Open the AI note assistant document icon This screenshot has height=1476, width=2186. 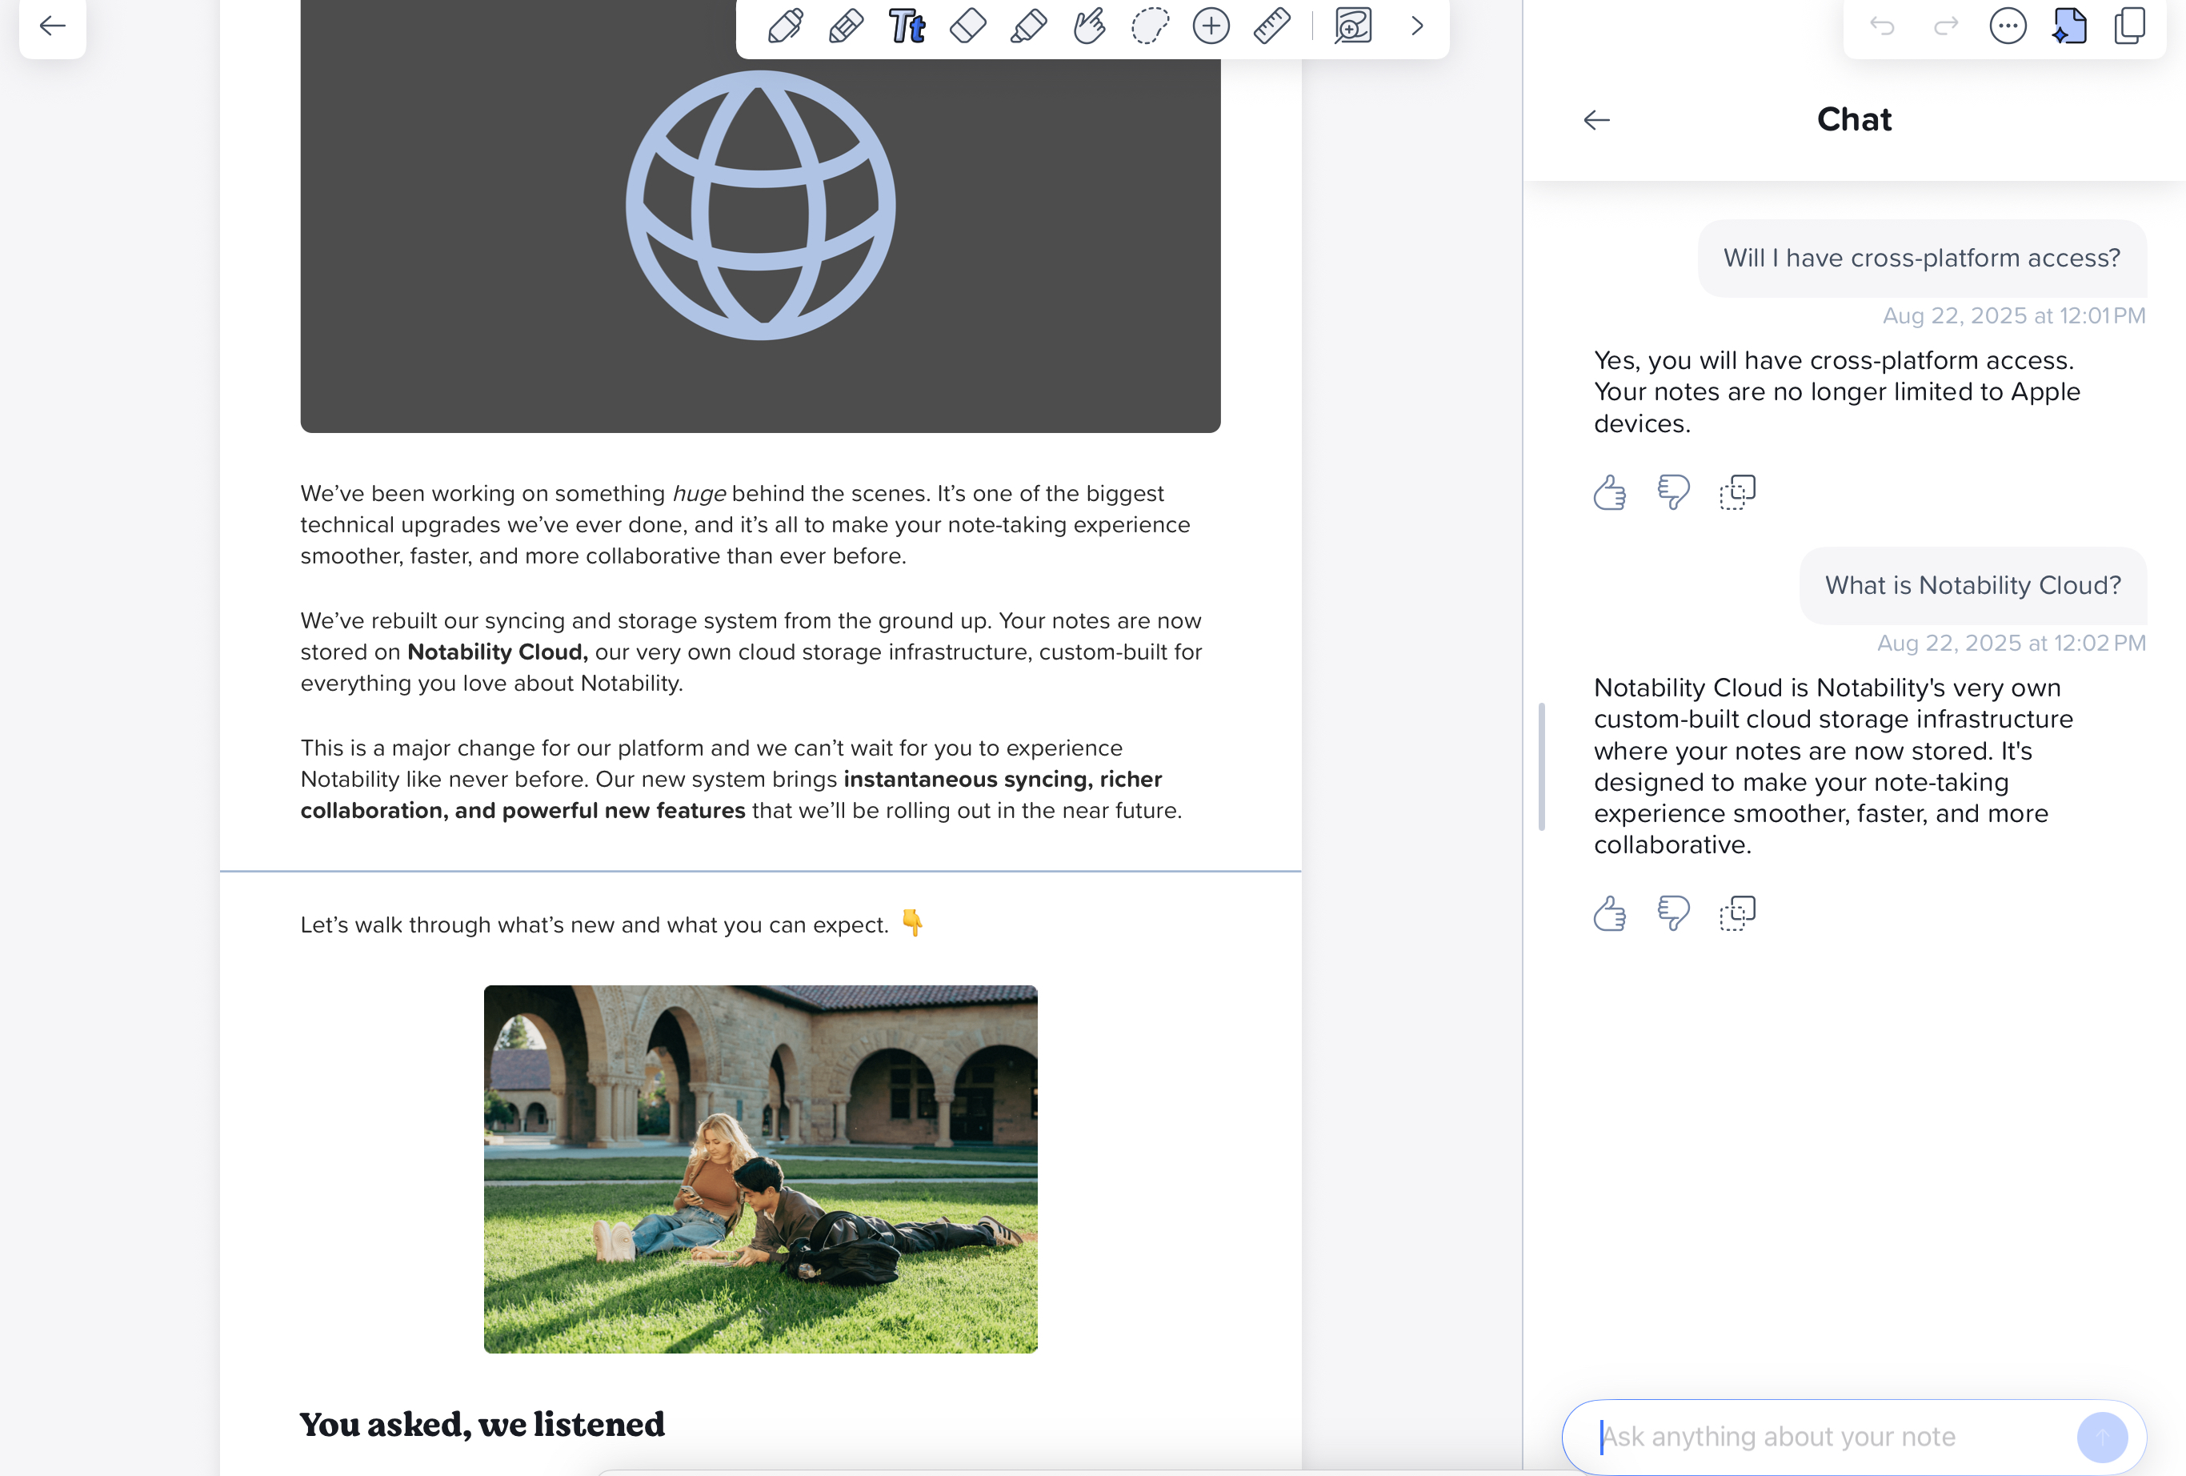2069,26
